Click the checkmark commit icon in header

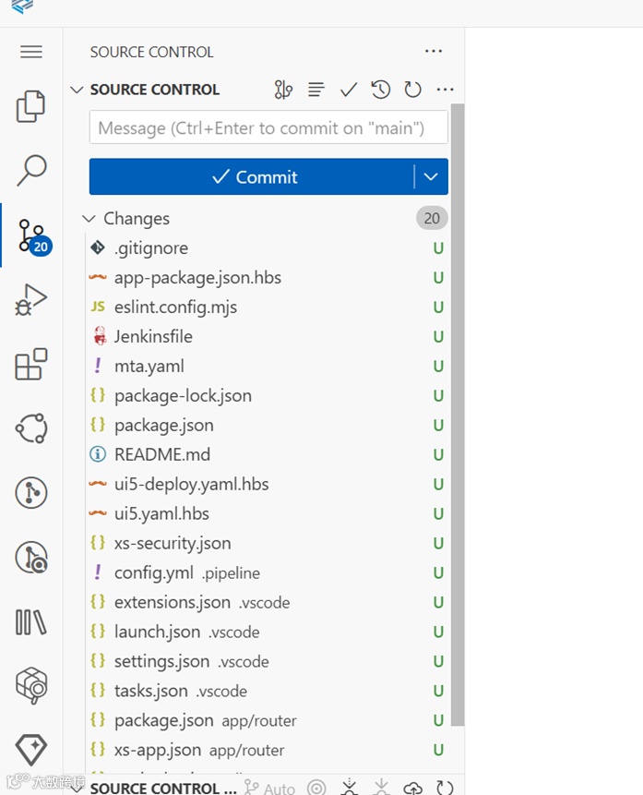tap(349, 90)
